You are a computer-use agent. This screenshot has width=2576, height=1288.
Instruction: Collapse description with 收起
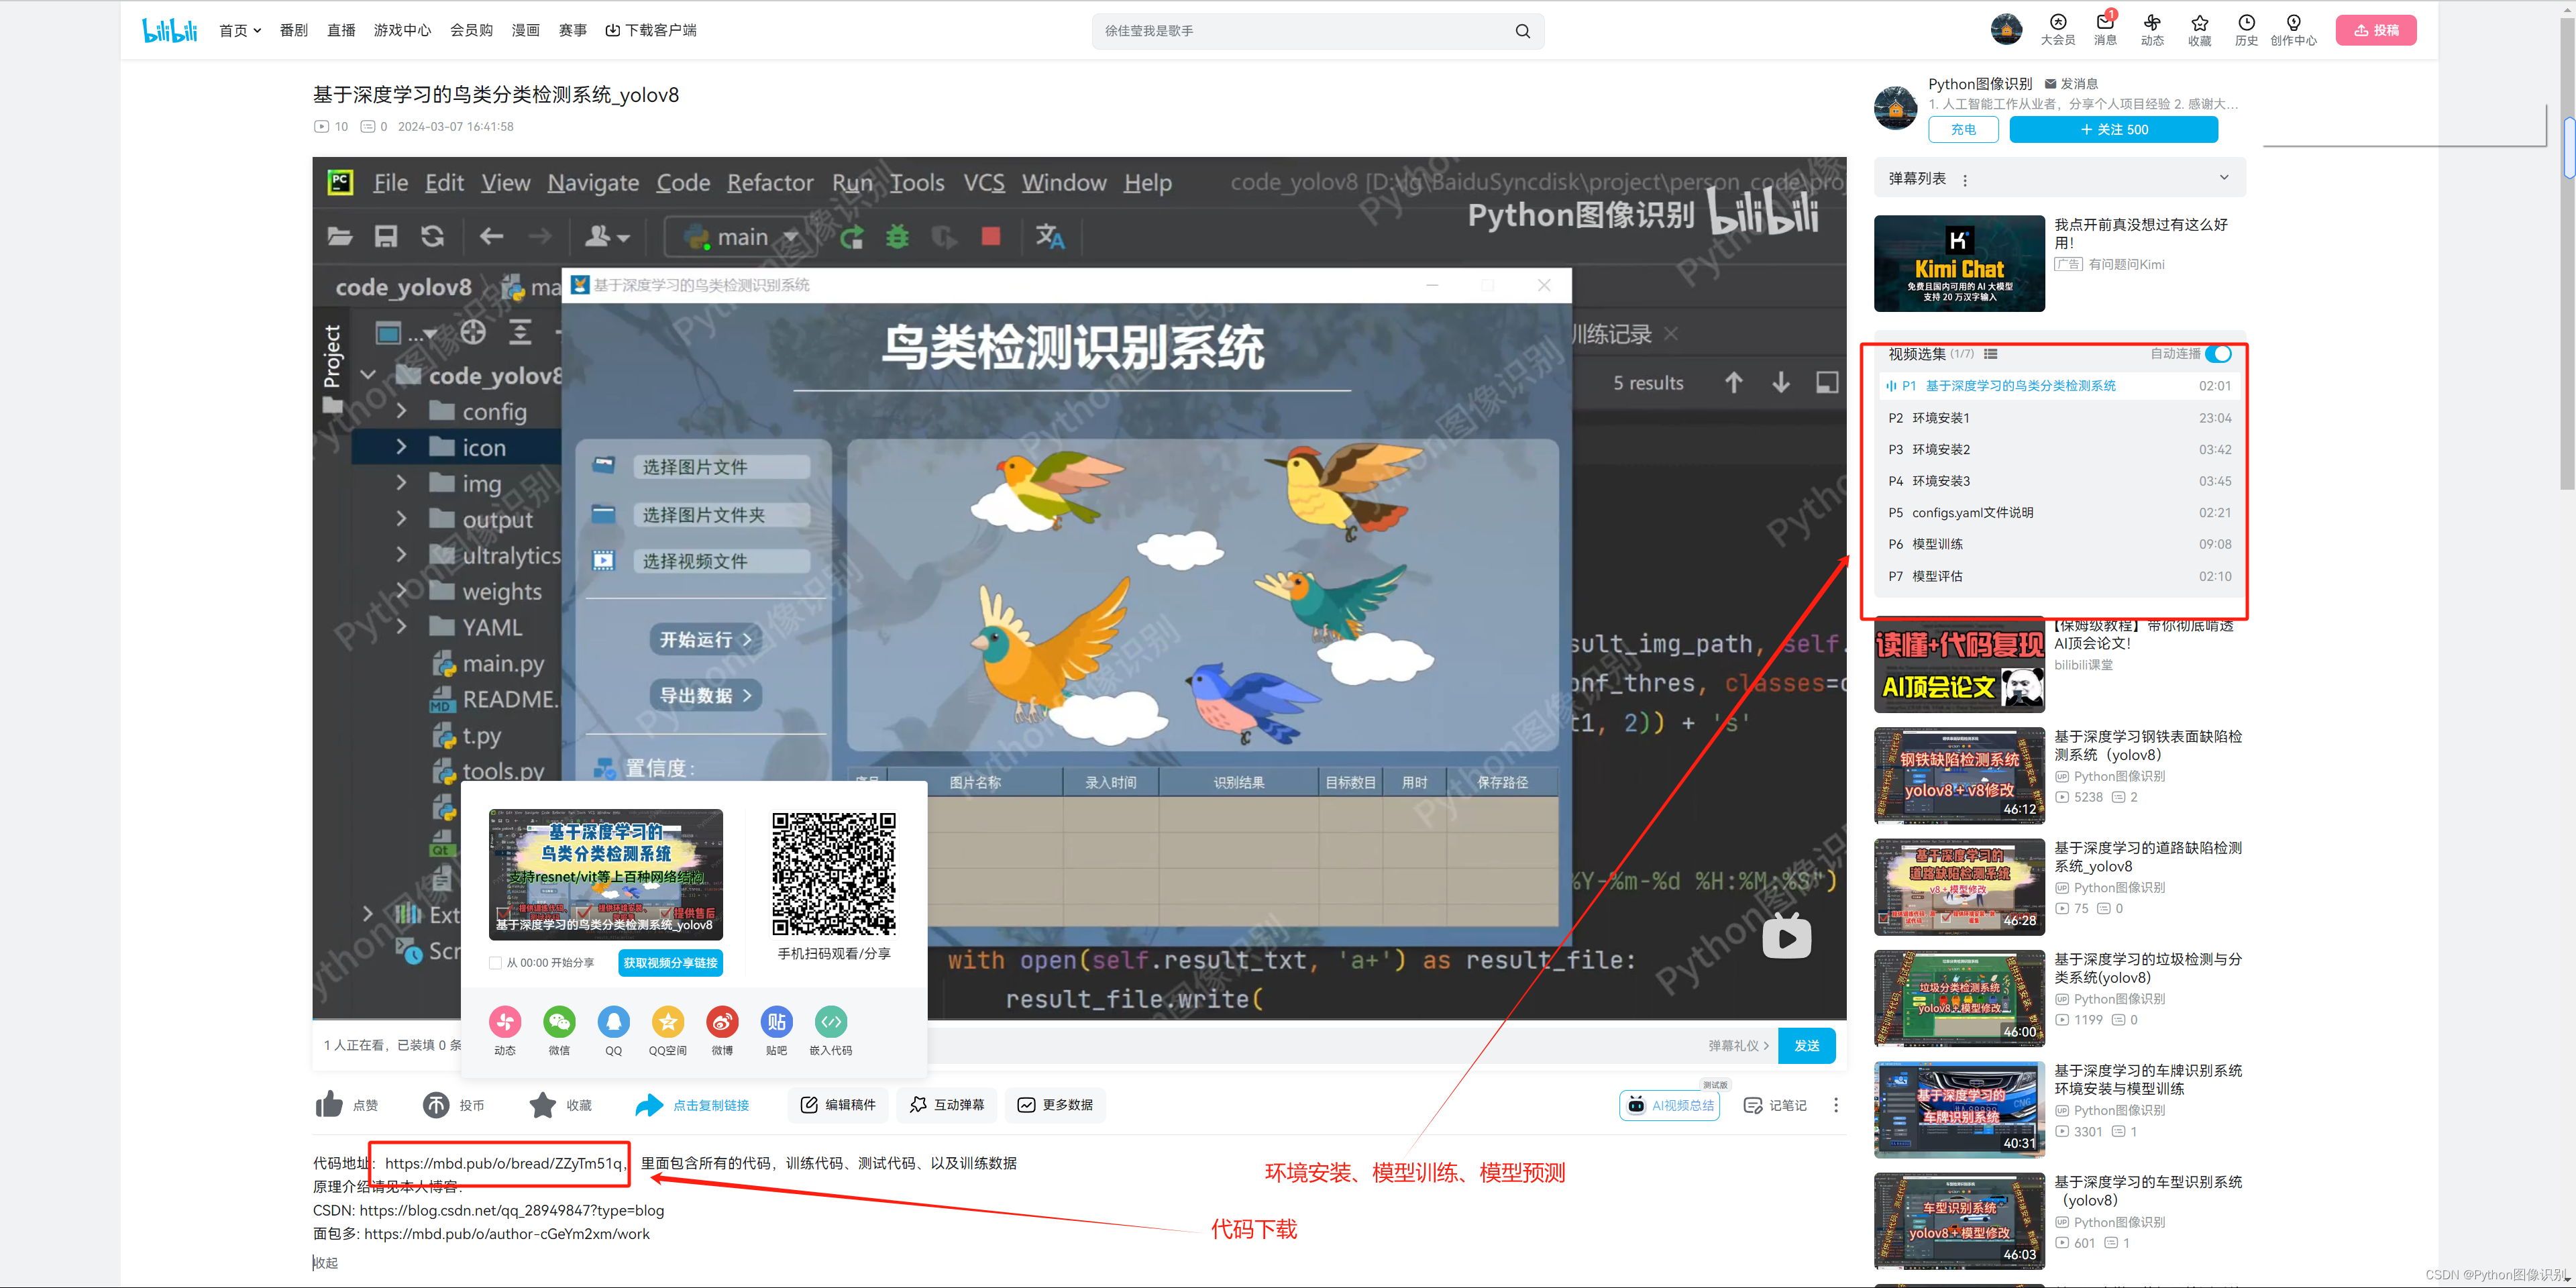click(326, 1263)
